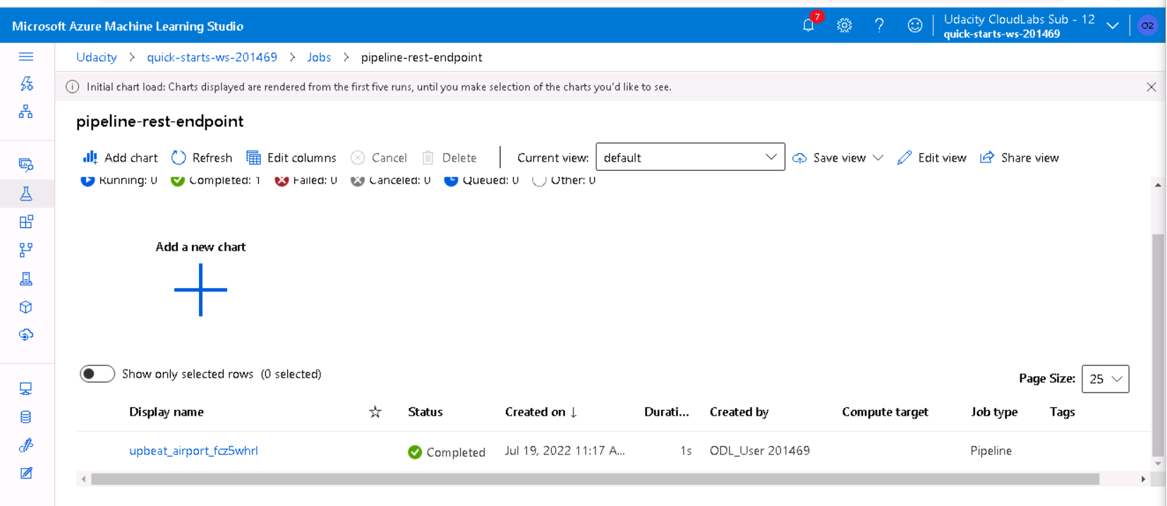1167x506 pixels.
Task: Refresh the jobs list
Action: click(x=202, y=157)
